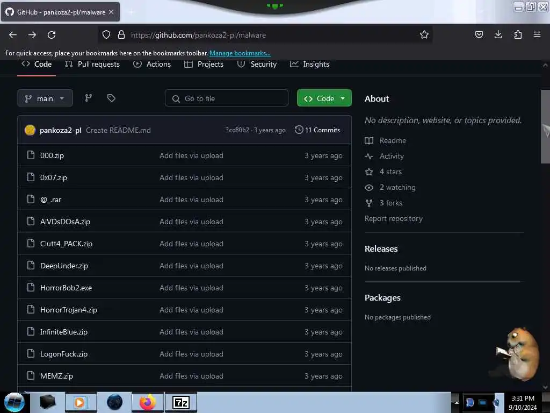Open the HorrorBob2.exe file
Screen dimensions: 550x413
click(x=66, y=288)
